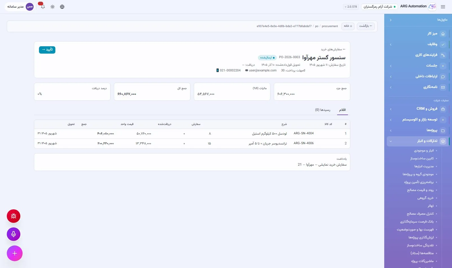
Task: Click the وظایف checkmark icon
Action: [443, 44]
